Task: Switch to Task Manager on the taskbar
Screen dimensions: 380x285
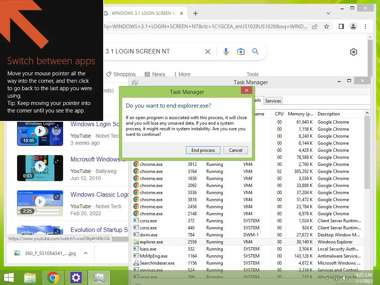Action: click(99, 278)
